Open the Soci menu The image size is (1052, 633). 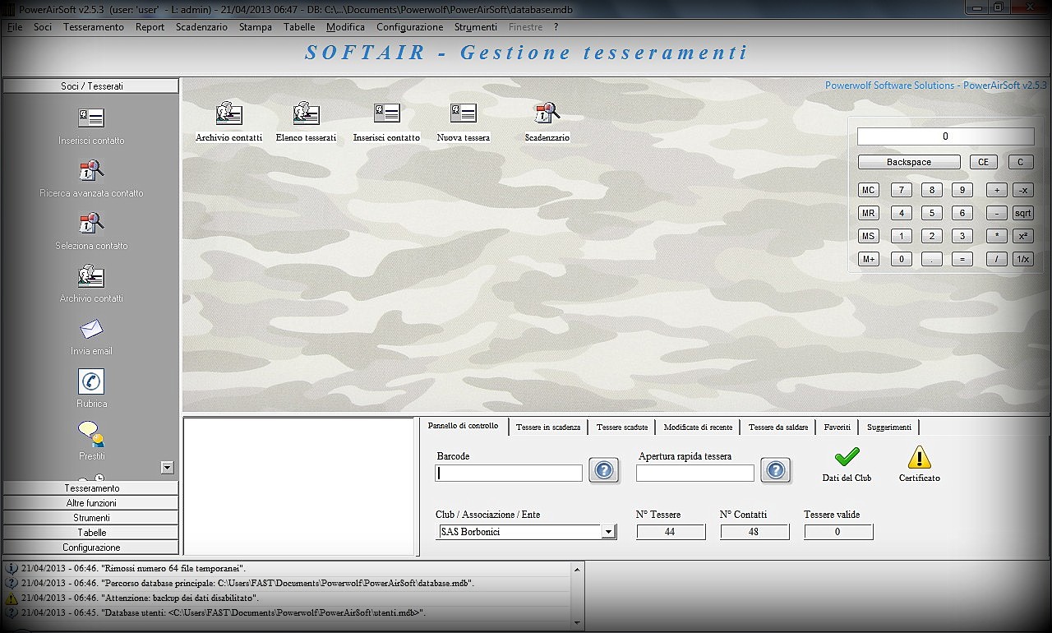43,27
